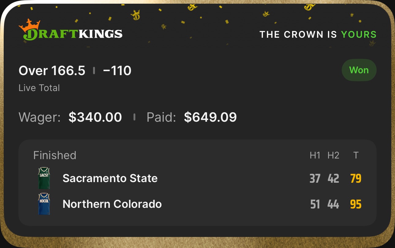395x248 pixels.
Task: Click the T total column header
Action: pyautogui.click(x=355, y=155)
